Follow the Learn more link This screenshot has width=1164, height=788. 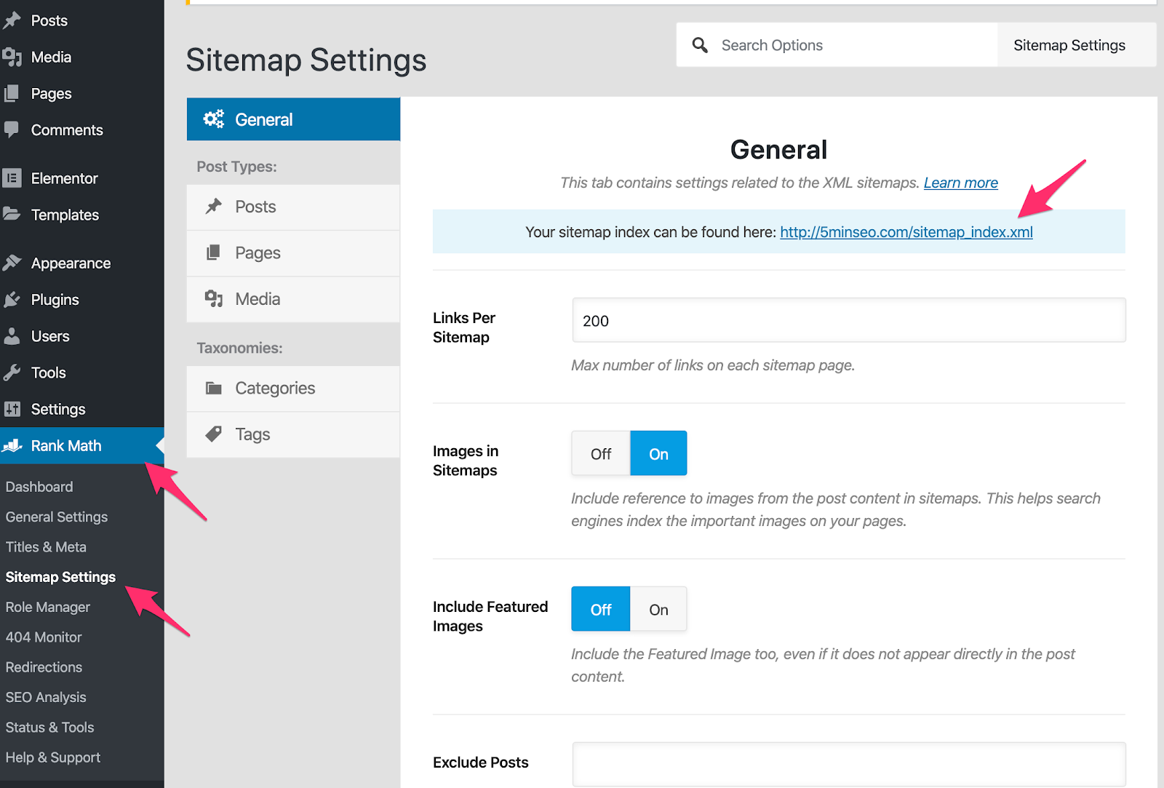pyautogui.click(x=960, y=183)
